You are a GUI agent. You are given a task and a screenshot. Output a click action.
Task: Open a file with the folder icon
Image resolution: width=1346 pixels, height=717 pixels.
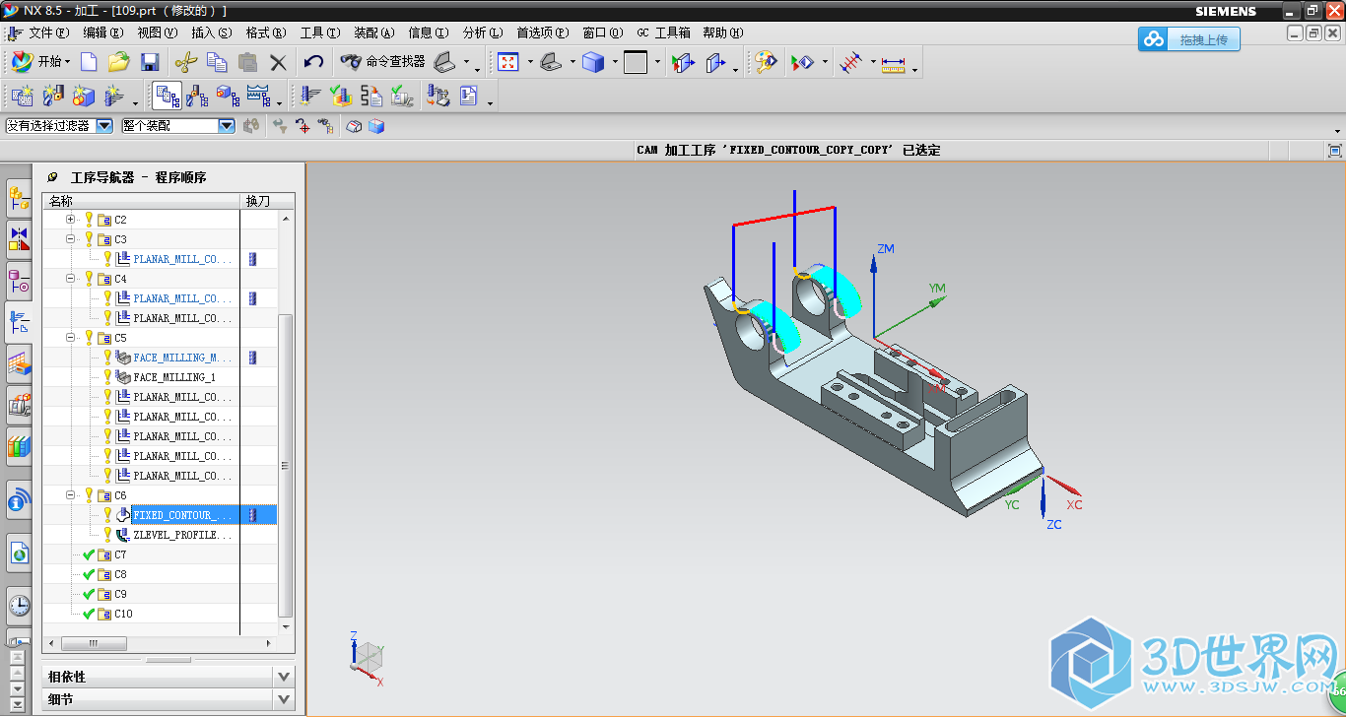point(119,62)
